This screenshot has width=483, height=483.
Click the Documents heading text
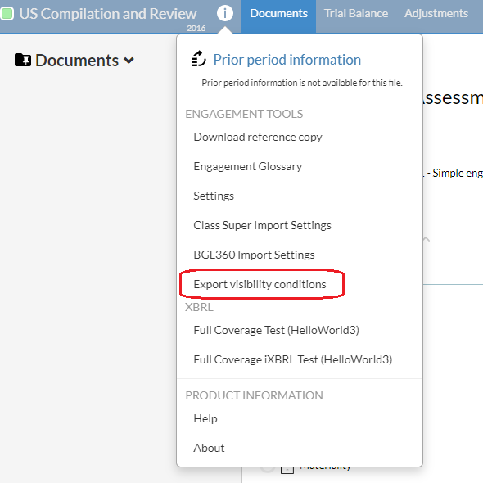pyautogui.click(x=77, y=61)
